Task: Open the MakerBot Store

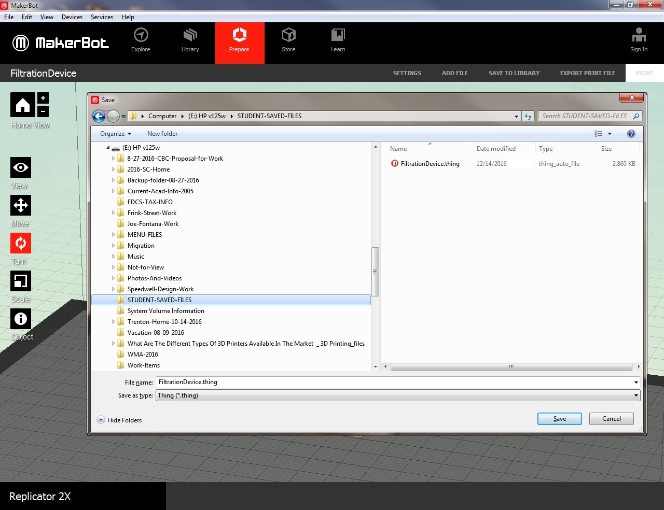Action: [x=288, y=40]
